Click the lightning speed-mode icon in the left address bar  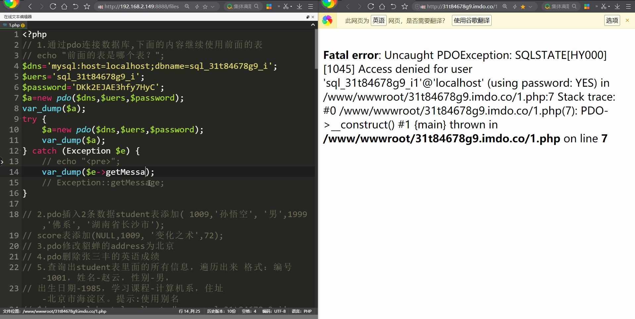[197, 7]
